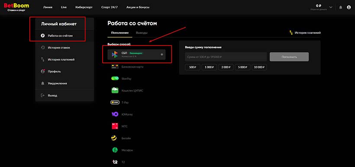355x167 pixels.
Task: Select SberPay payment method
Action: (x=136, y=79)
